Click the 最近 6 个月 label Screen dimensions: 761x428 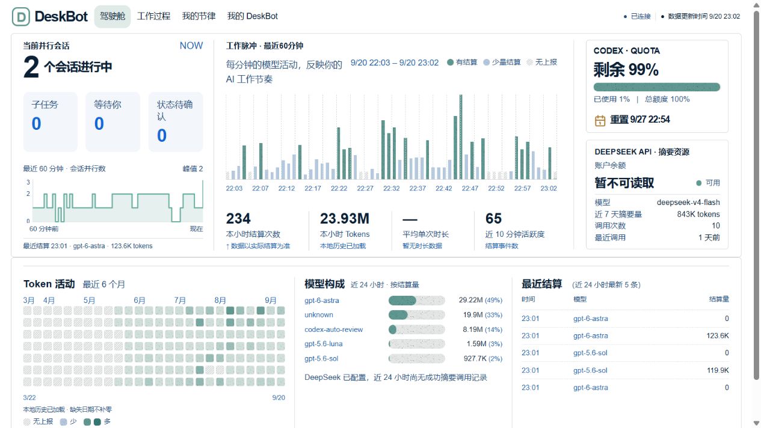pos(104,284)
